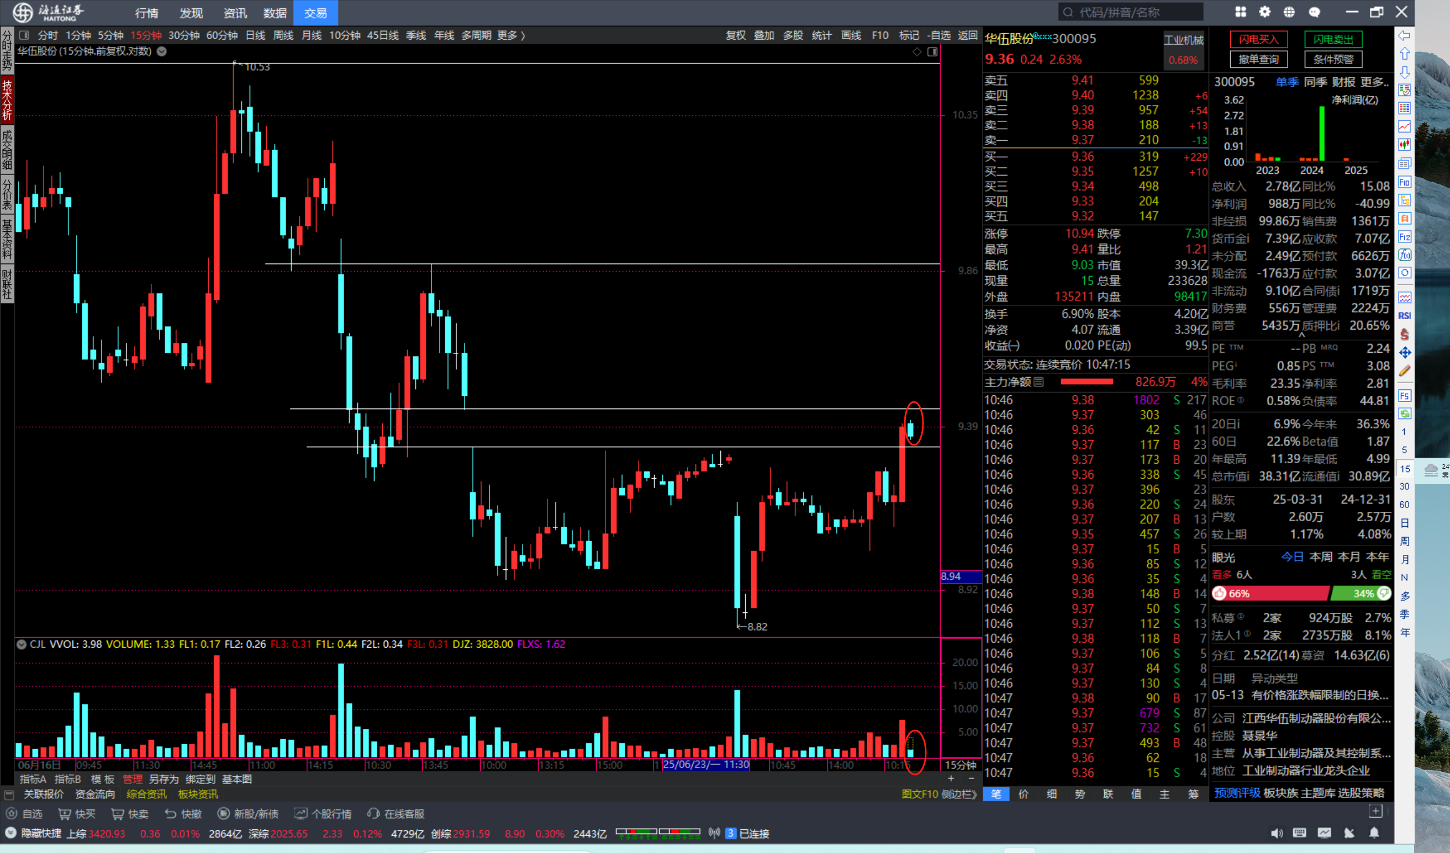This screenshot has width=1450, height=853.
Task: Open the 预测评级 link
Action: (x=1237, y=793)
